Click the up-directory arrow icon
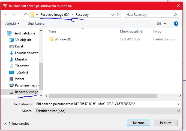The height and width of the screenshot is (131, 186). click(26, 15)
